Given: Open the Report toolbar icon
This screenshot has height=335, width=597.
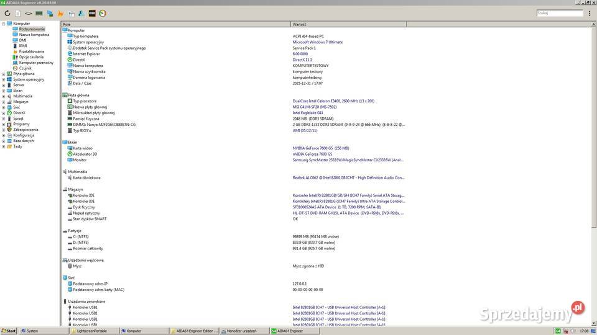Looking at the screenshot, I should click(17, 13).
